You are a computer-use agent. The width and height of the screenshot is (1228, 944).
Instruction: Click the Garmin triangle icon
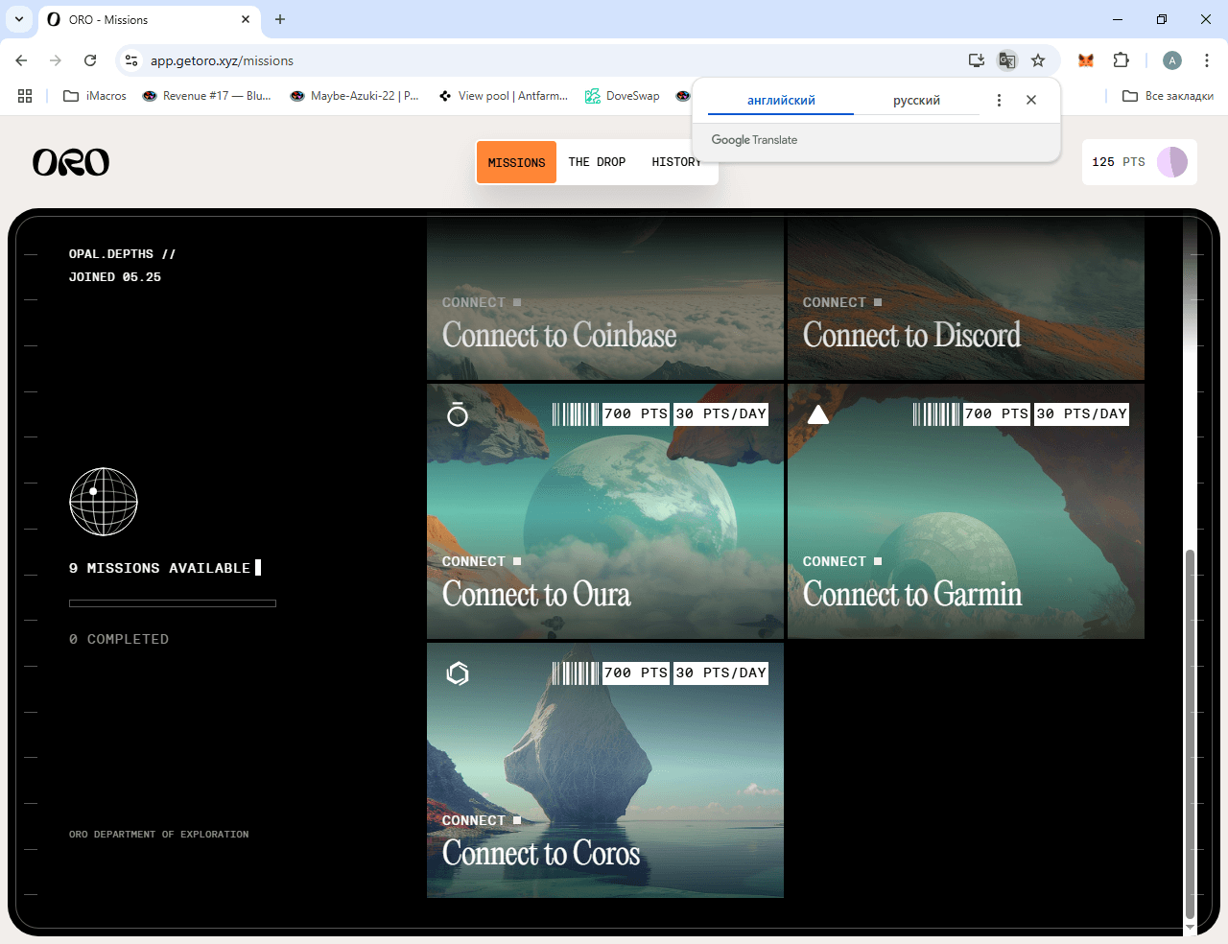tap(818, 414)
